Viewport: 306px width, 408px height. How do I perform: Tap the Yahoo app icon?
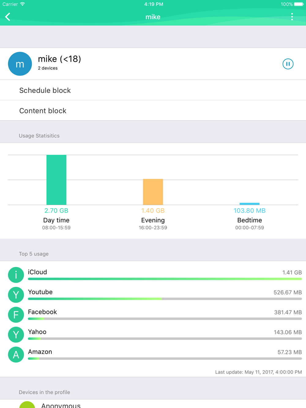(16, 335)
